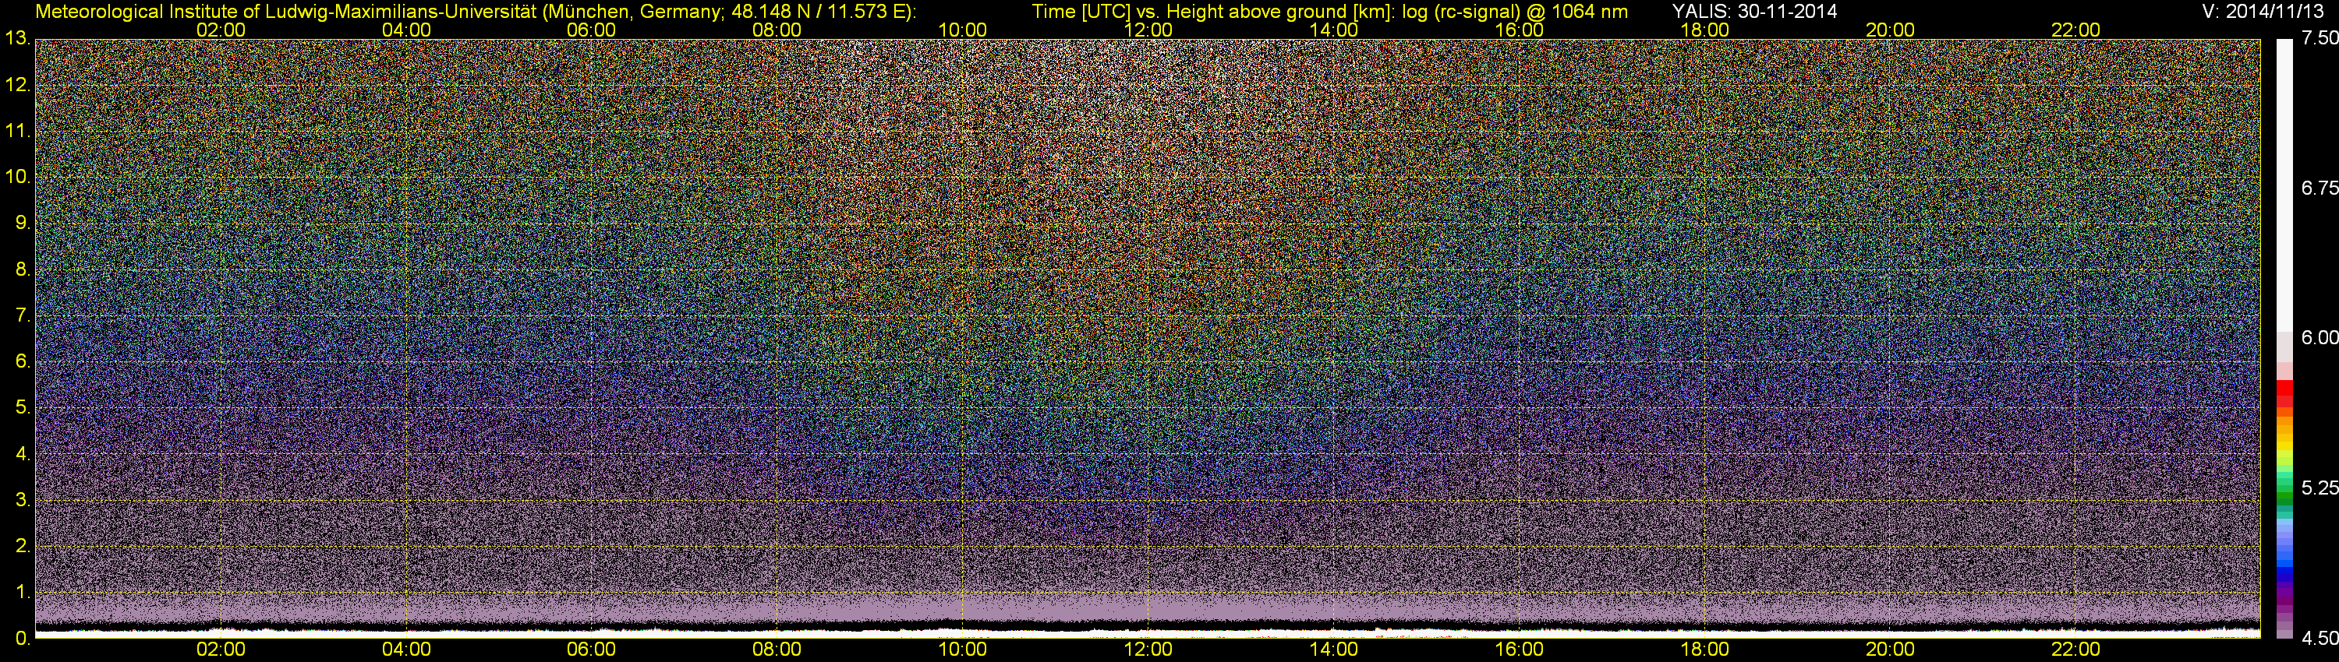Click the height axis label '7.'
The height and width of the screenshot is (662, 2339).
click(x=23, y=315)
